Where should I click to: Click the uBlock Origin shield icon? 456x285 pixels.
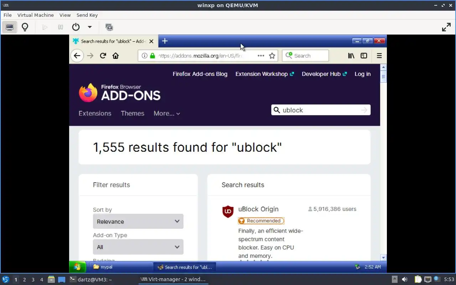(x=228, y=211)
